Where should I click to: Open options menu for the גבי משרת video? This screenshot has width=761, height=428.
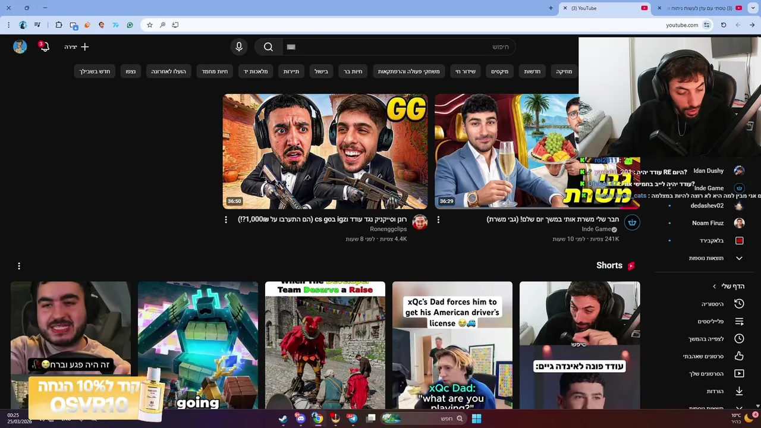(x=438, y=220)
